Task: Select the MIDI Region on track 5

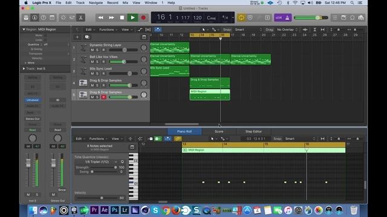Action: coord(210,95)
